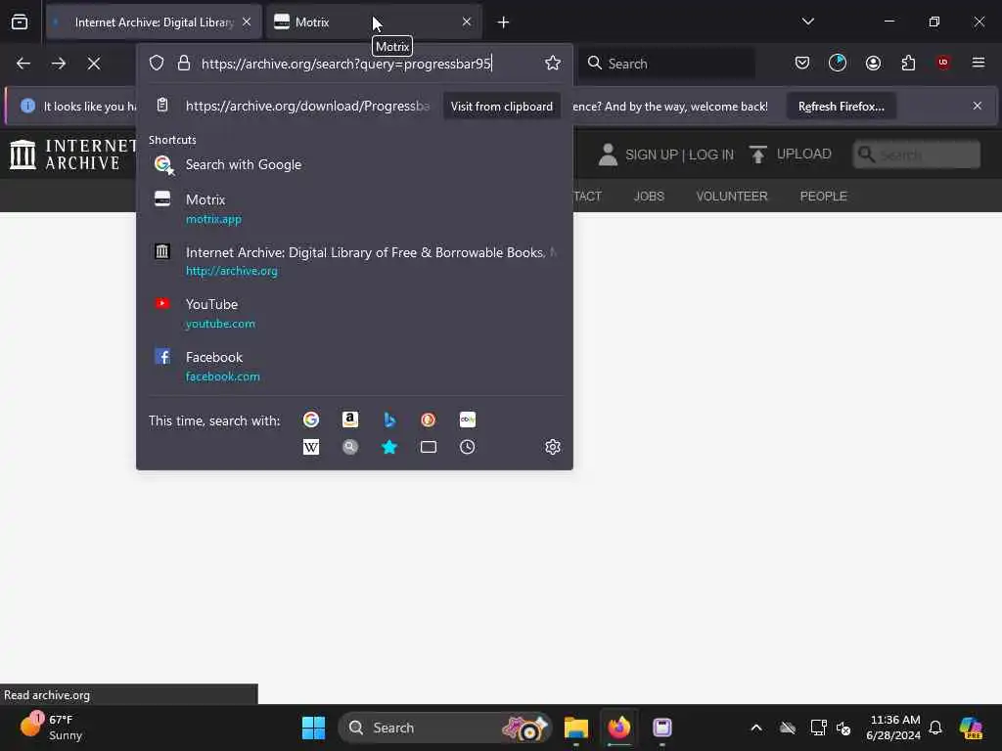Click the Internet Archive logo
The width and height of the screenshot is (1002, 751).
[x=73, y=155]
